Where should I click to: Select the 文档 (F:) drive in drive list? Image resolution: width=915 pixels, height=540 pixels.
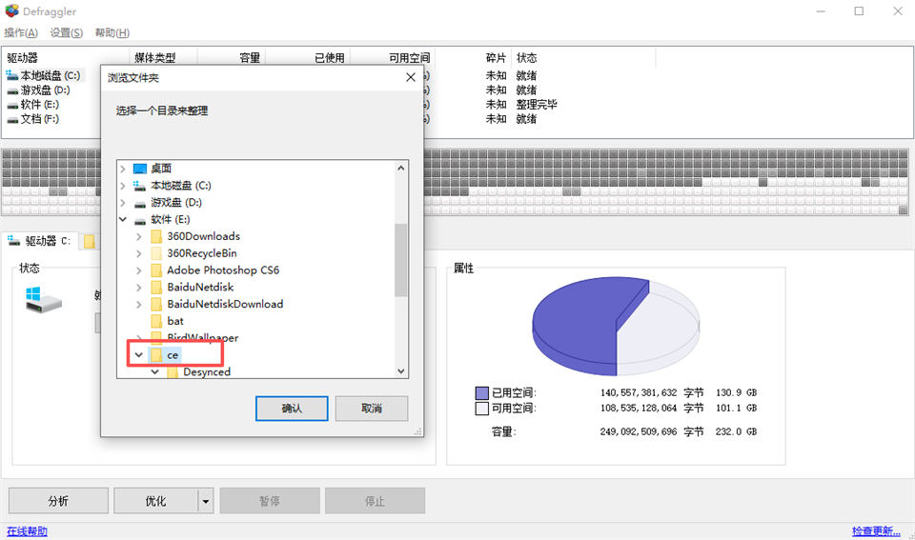click(x=38, y=119)
